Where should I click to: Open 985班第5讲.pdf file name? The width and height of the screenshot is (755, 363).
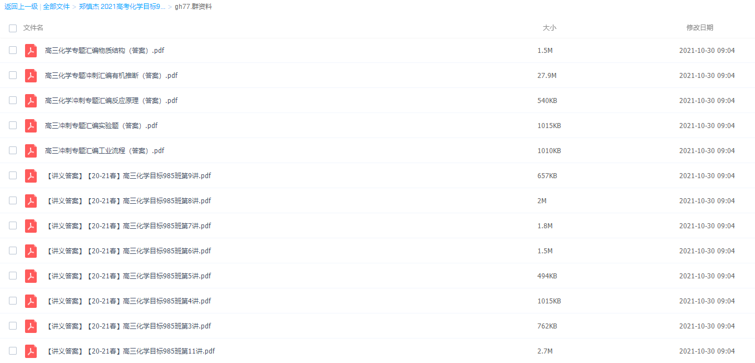pyautogui.click(x=129, y=276)
